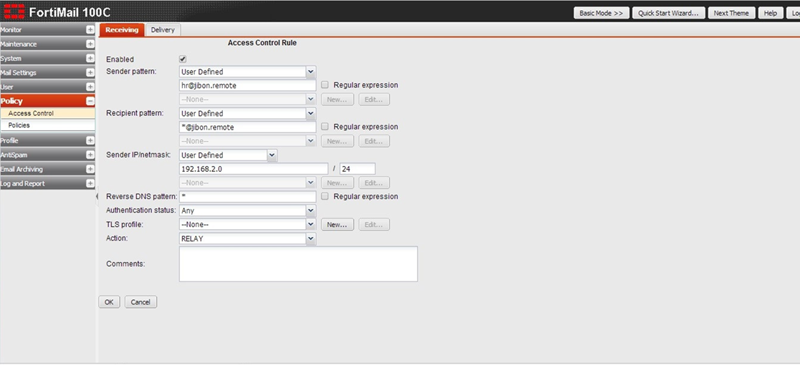The image size is (800, 366).
Task: Open the None dropdown under recipient pattern
Action: coord(247,141)
